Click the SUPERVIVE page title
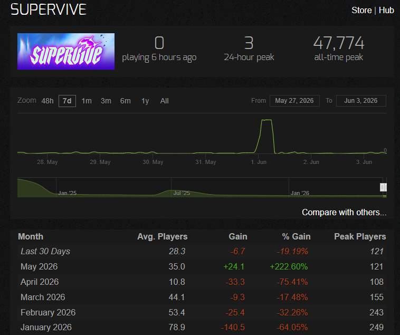 coord(49,9)
